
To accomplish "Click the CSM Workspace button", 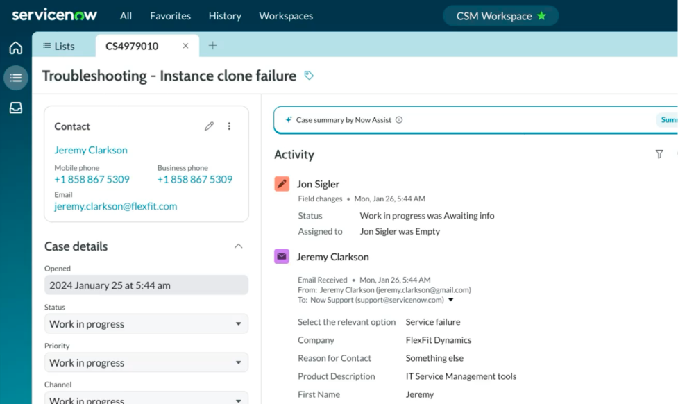I will (x=500, y=16).
